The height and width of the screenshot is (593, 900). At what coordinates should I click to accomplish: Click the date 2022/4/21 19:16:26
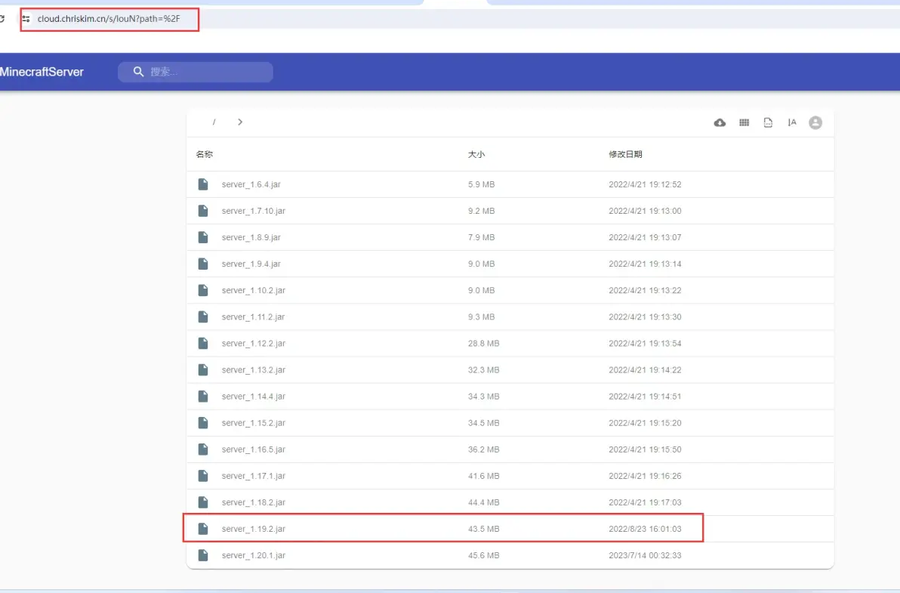(645, 476)
